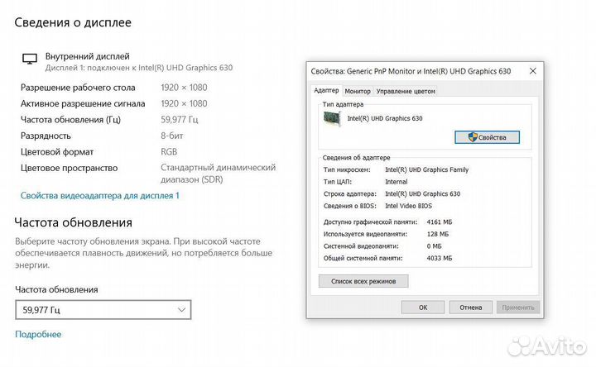Viewport: 596px width, 367px height.
Task: Click the 8-бит value
Action: tap(172, 136)
